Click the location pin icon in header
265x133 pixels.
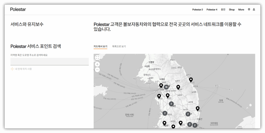coord(249,10)
